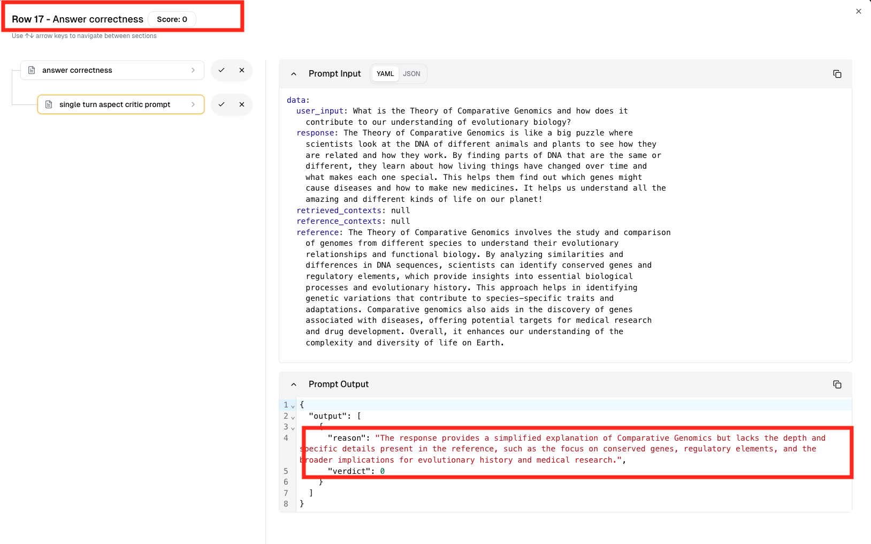Expand chevron on answer correctness row

(193, 70)
